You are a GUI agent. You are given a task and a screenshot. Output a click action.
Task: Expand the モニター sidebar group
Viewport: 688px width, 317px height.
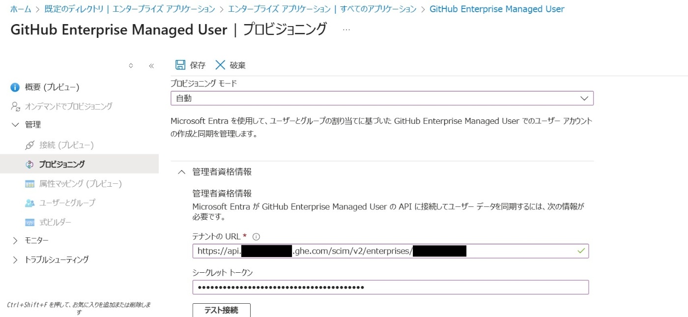point(15,240)
